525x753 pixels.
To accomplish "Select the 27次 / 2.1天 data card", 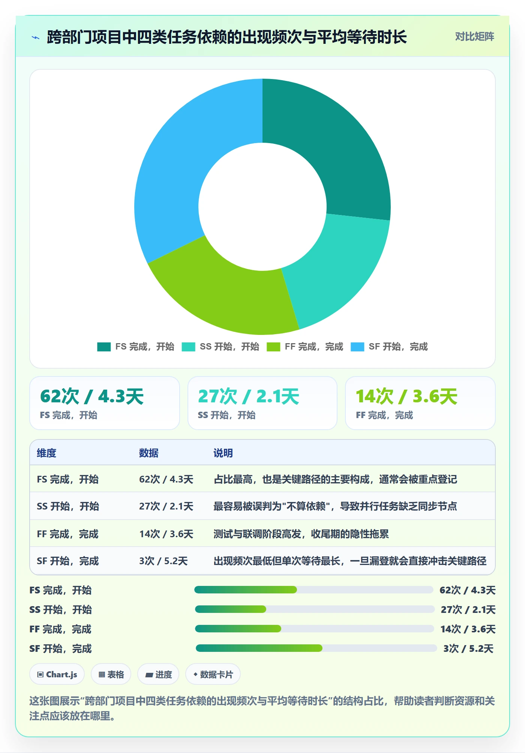I will click(262, 403).
